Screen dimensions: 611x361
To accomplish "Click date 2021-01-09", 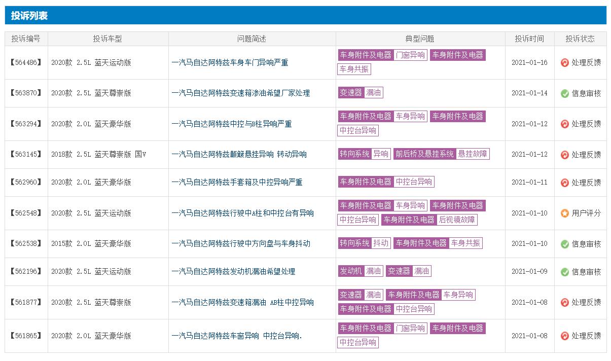I will click(529, 272).
